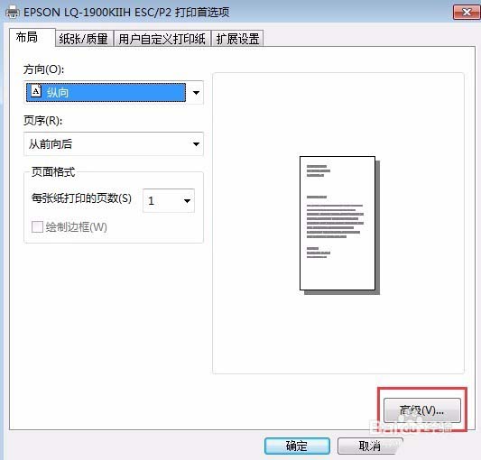
Task: Click the 页序(R): label
Action: tap(42, 121)
